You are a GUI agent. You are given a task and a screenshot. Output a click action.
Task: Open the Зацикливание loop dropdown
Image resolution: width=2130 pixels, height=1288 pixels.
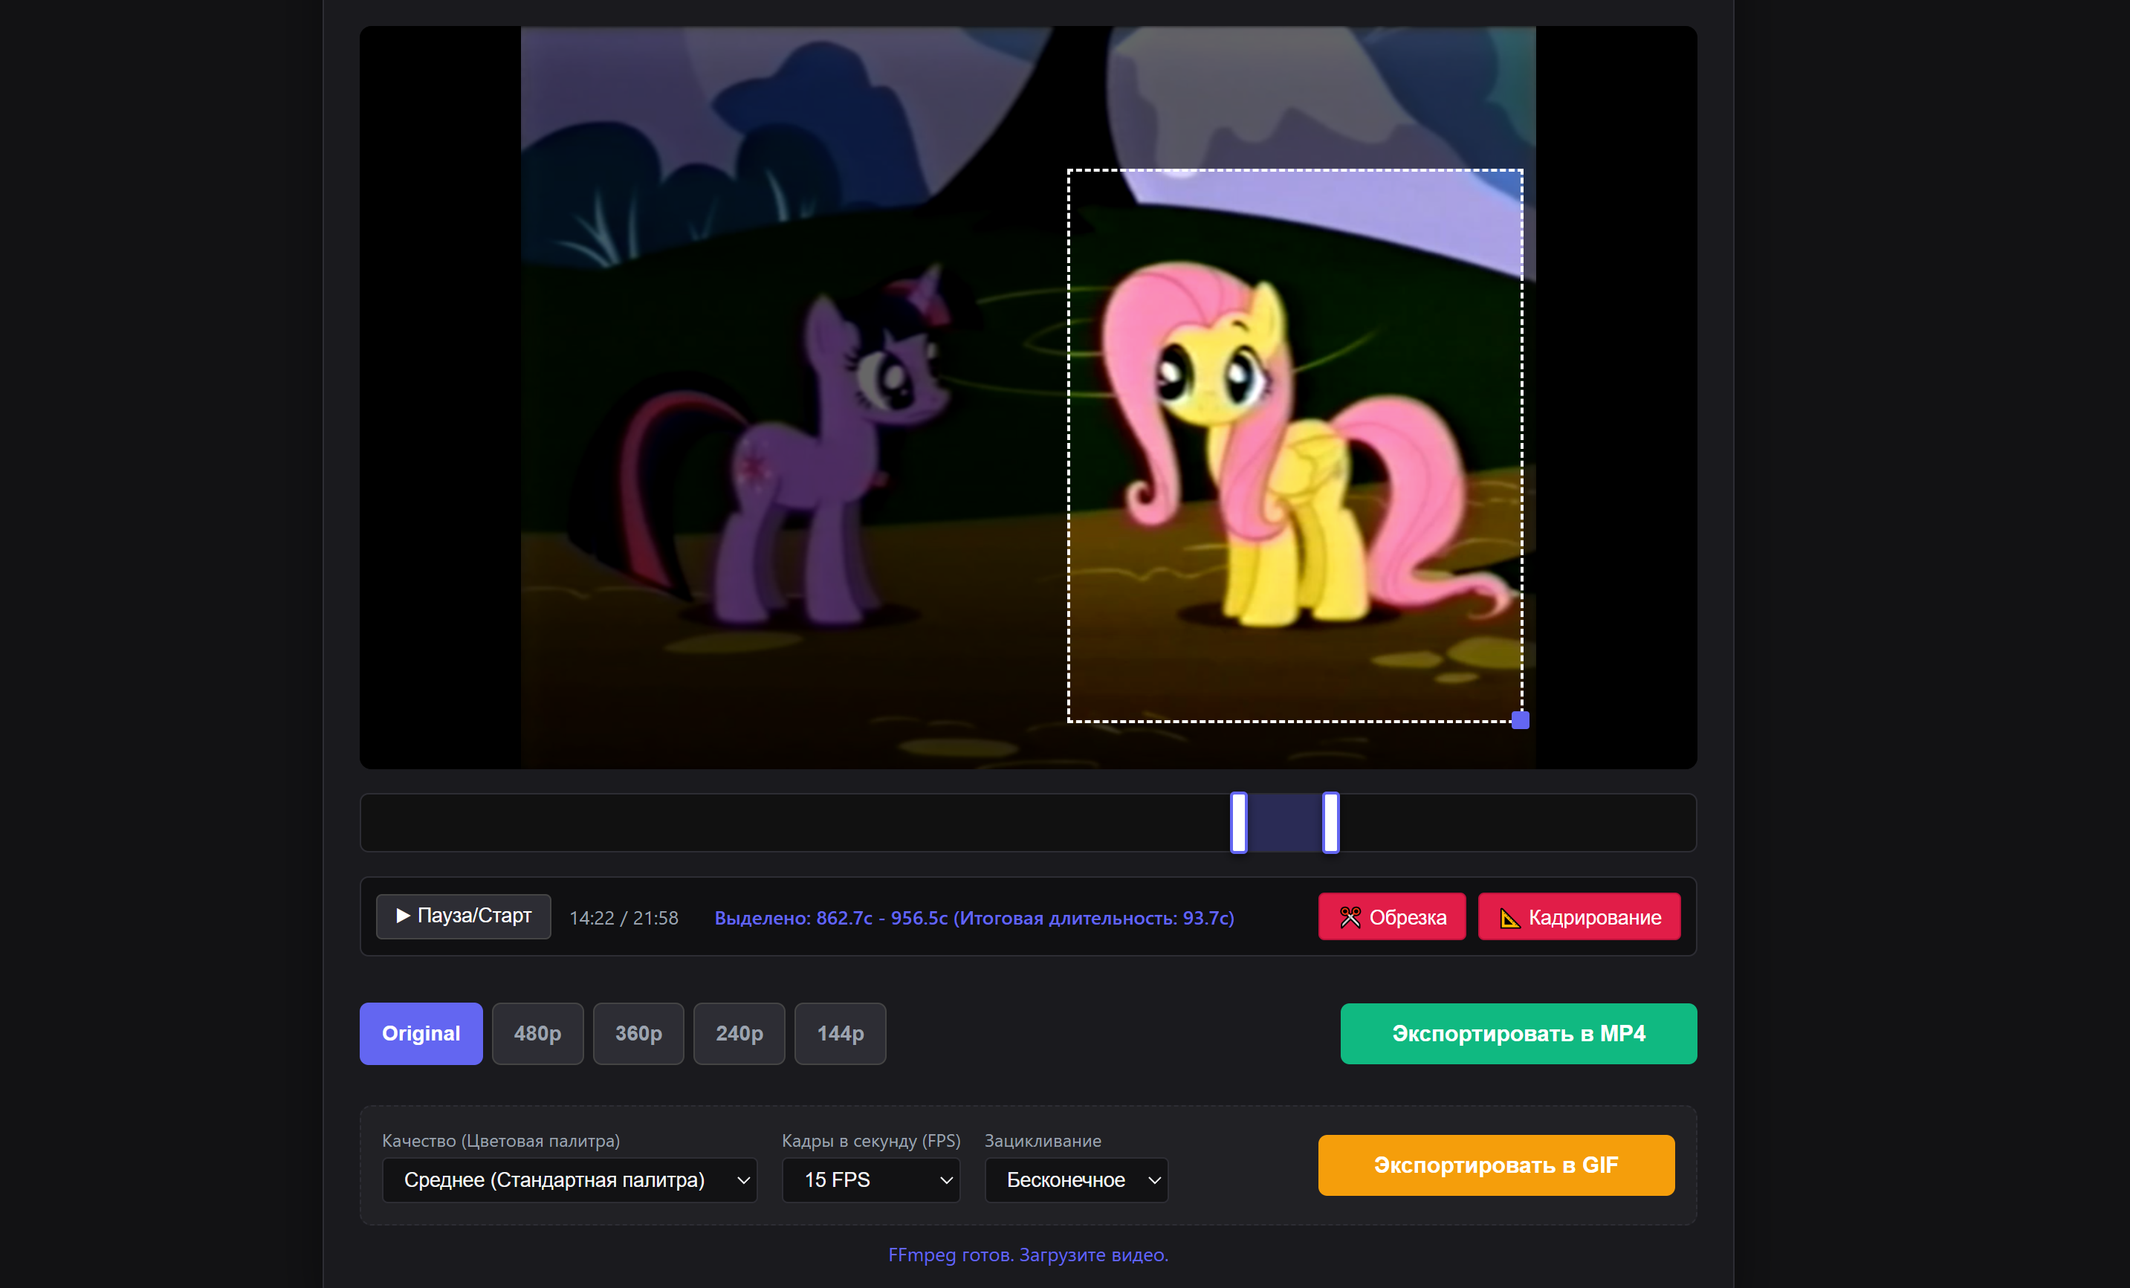click(1076, 1180)
